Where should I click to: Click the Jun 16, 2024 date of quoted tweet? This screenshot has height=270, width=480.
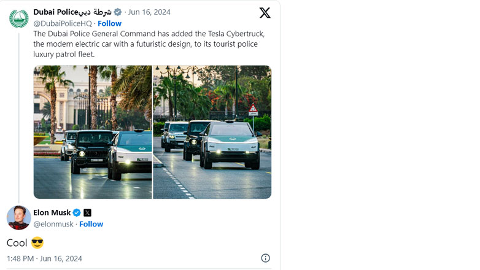149,12
